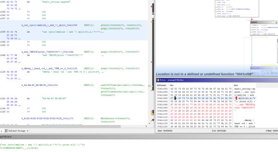278x152 pixels.
Task: Click the listing horizontal scrollbar thumb
Action: point(60,126)
